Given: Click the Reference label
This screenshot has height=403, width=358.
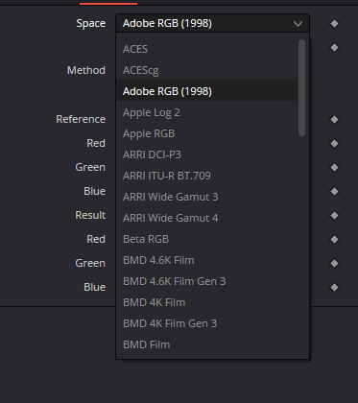Looking at the screenshot, I should click(81, 119).
